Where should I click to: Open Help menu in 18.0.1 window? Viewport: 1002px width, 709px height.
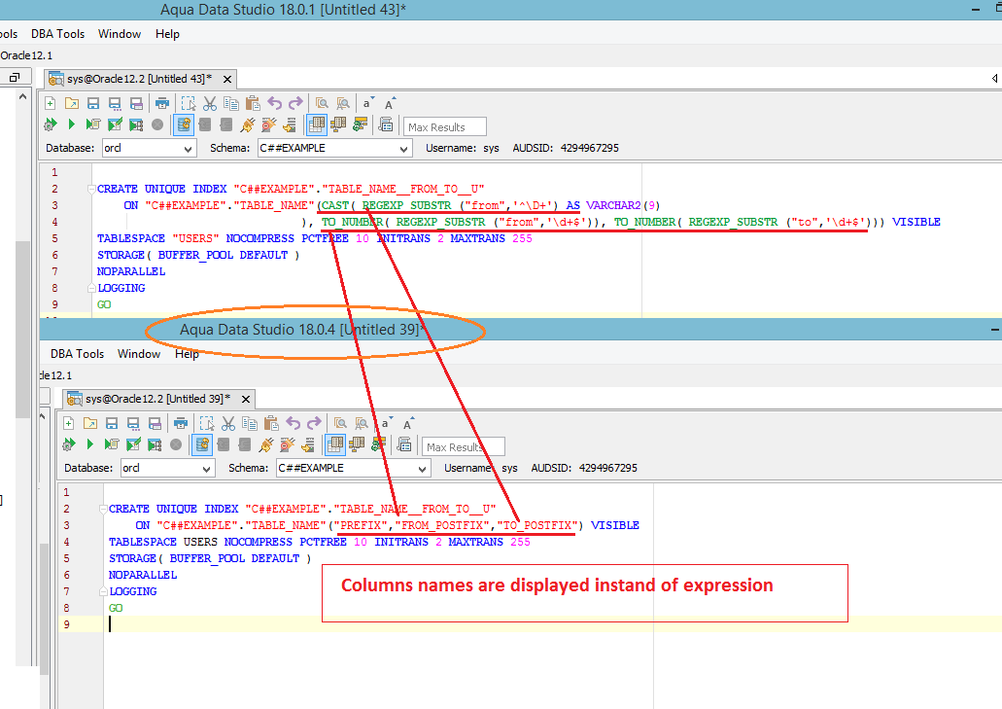tap(167, 34)
